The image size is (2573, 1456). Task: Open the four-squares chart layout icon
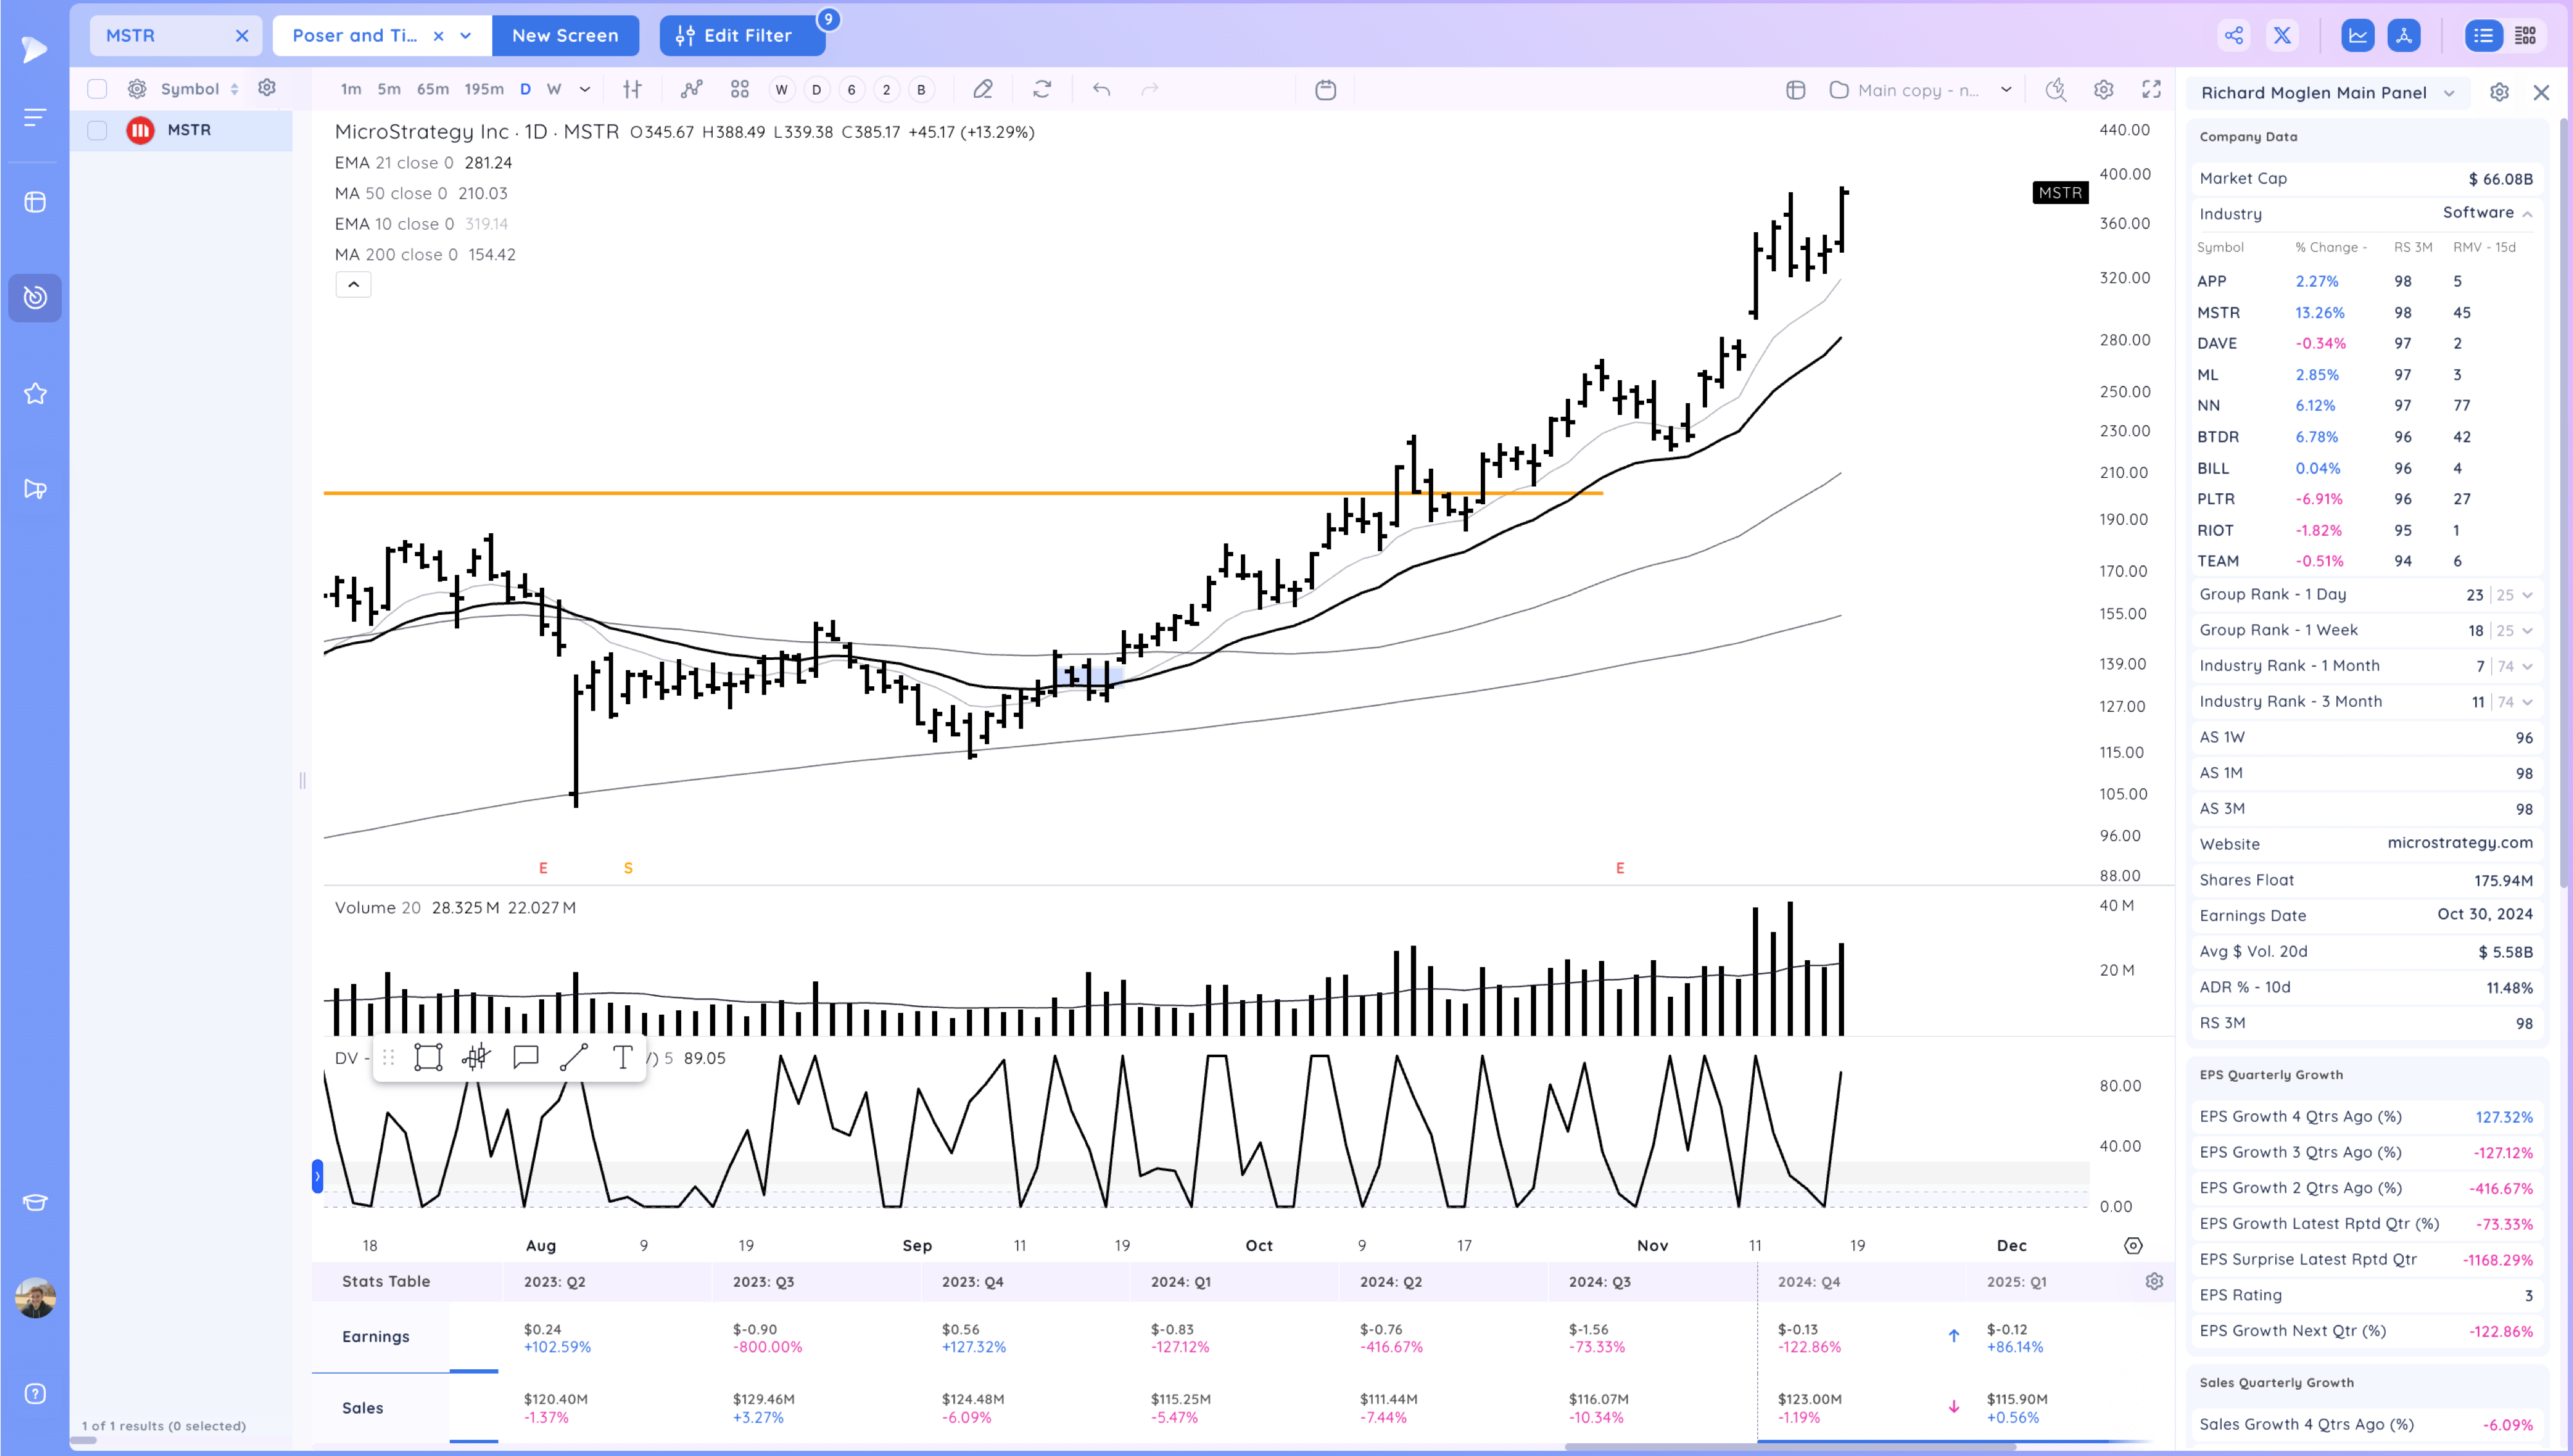(740, 89)
